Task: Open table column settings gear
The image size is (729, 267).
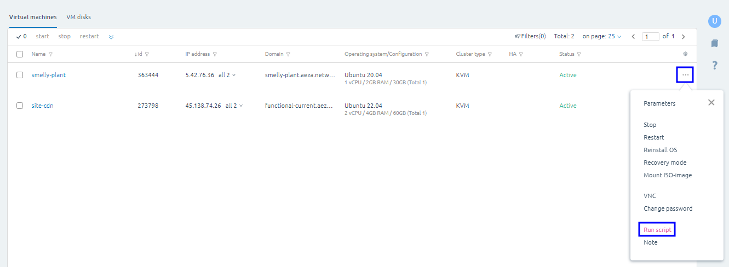Action: 685,54
